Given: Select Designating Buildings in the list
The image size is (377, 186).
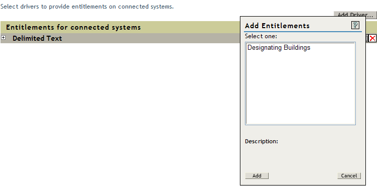Looking at the screenshot, I should click(279, 47).
